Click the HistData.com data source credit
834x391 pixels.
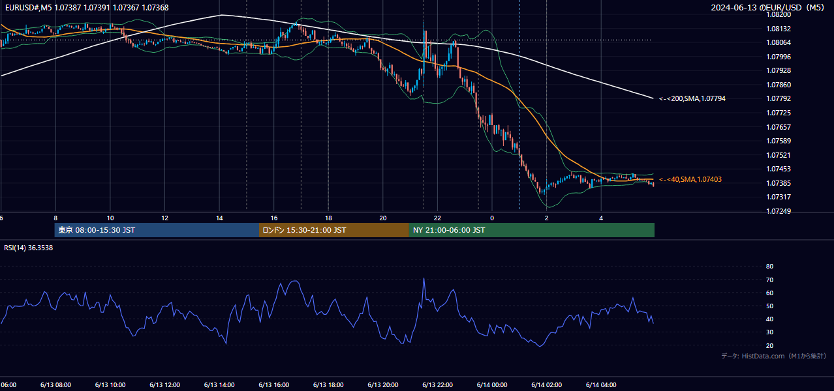point(773,356)
